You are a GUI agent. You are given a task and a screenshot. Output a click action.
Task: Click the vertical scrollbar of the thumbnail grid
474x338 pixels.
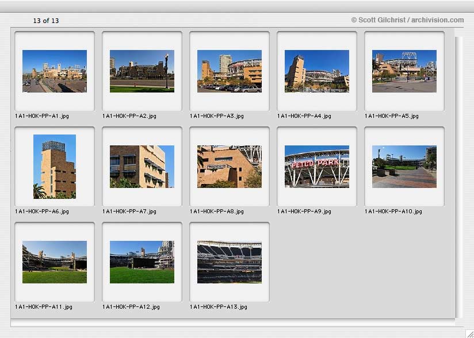tap(458, 177)
